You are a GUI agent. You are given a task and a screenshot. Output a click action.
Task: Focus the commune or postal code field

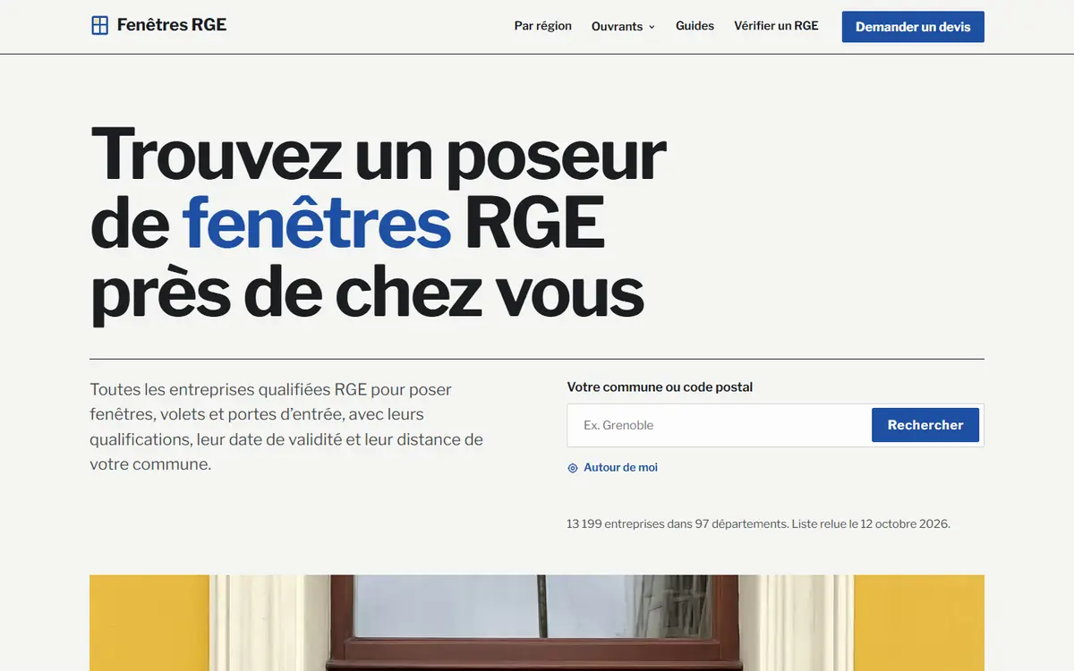[720, 425]
